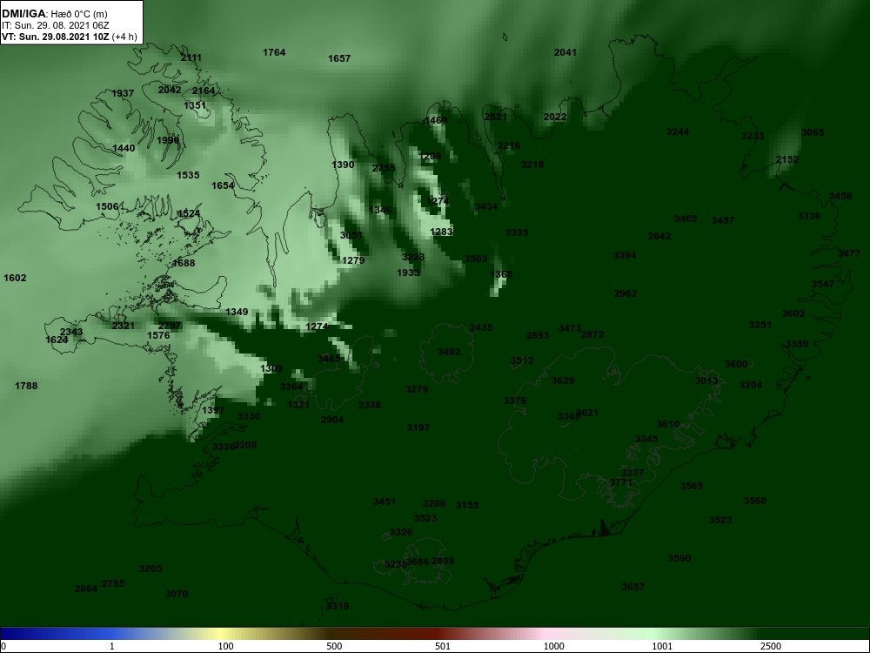Click the color scale label '2500'

(x=771, y=646)
